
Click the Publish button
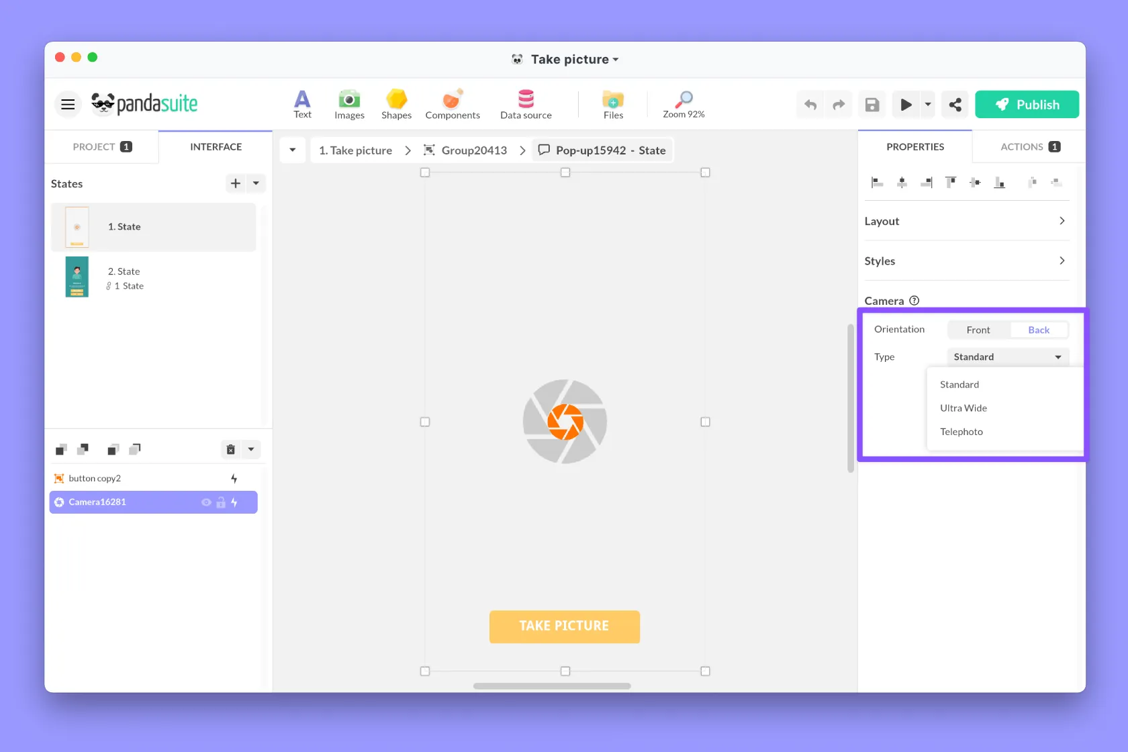[1027, 105]
